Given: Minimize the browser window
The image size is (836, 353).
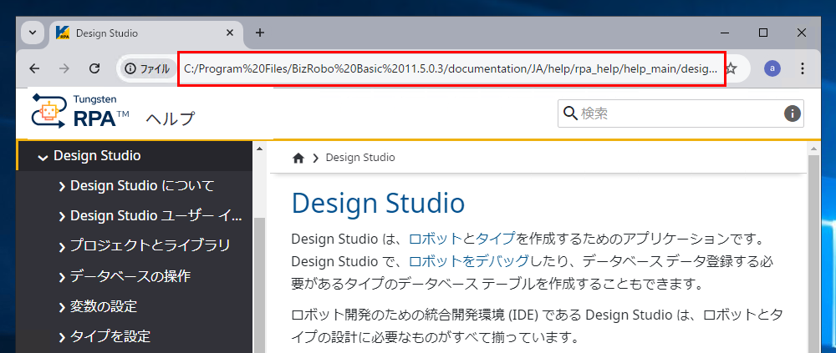Looking at the screenshot, I should pyautogui.click(x=725, y=33).
